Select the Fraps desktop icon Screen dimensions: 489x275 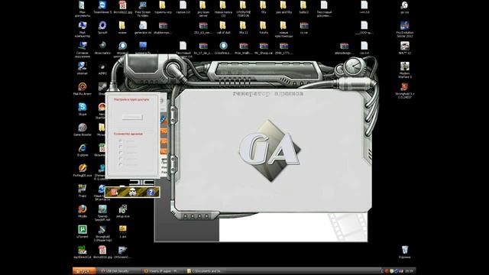pos(83,191)
